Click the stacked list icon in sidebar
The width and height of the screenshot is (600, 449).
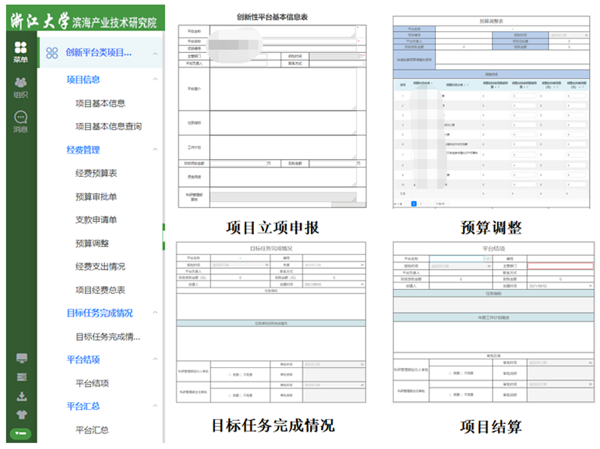pos(22,377)
